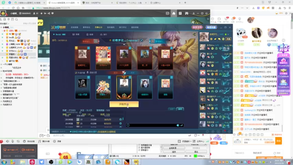Toggle the 显示器获取 checkbox in the capture window
Viewport: 293px width, 165px height.
coord(139,147)
